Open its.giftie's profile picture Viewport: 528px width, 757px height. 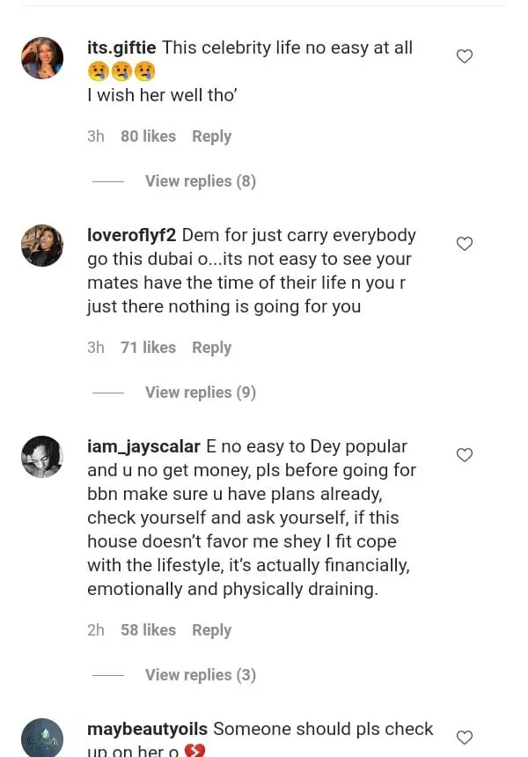[x=42, y=58]
